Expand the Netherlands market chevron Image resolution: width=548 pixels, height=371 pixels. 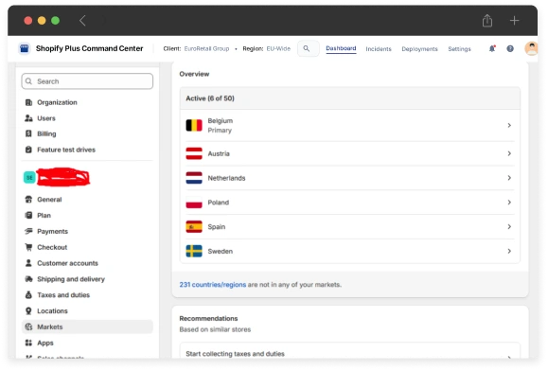click(509, 178)
